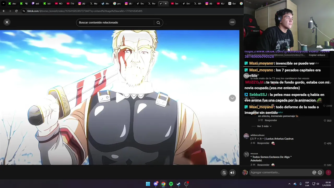The height and width of the screenshot is (188, 334).
Task: Click the microphone tray icon
Action: (x=301, y=184)
